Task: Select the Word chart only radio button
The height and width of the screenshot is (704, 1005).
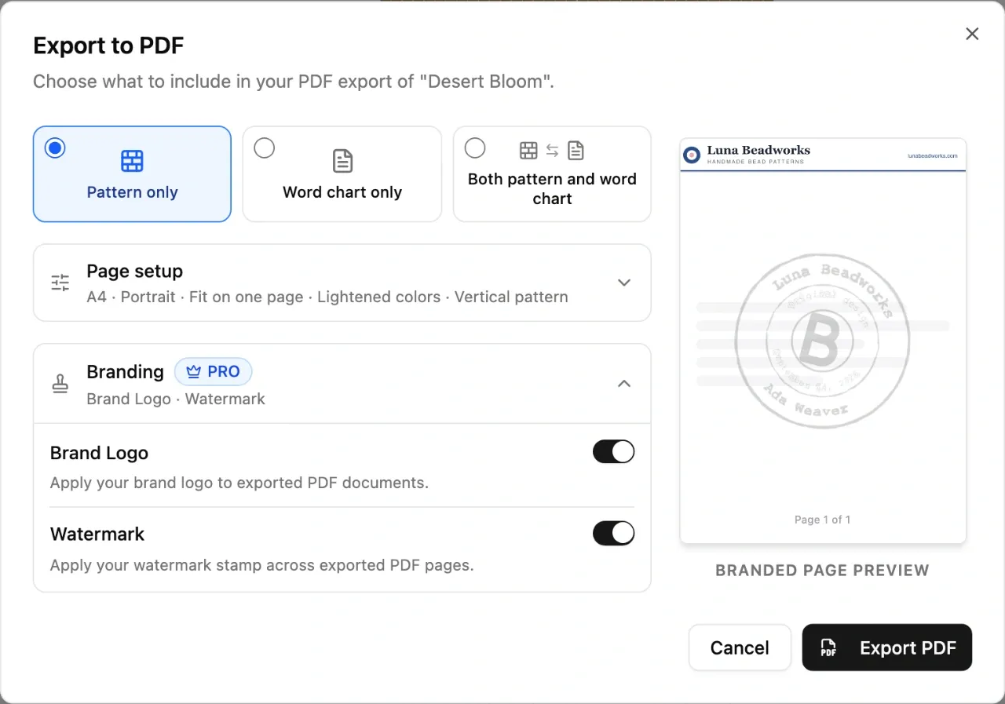Action: pyautogui.click(x=265, y=148)
